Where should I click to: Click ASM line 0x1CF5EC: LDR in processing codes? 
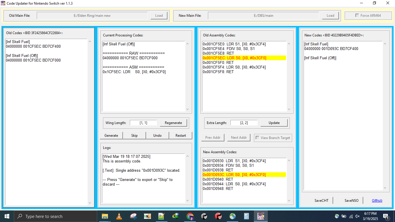point(134,72)
